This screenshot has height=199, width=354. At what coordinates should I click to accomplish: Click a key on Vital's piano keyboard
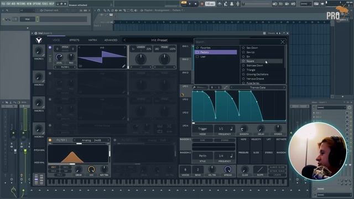coord(167,182)
